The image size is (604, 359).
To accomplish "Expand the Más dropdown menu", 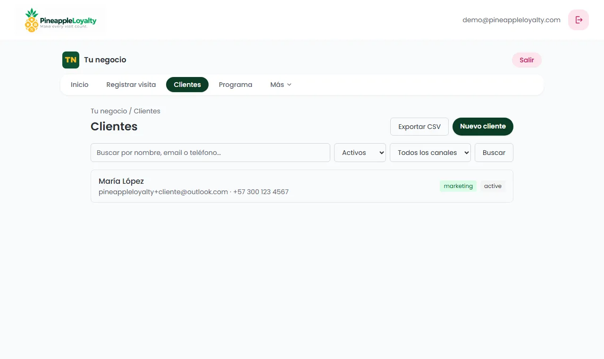I will (x=281, y=85).
